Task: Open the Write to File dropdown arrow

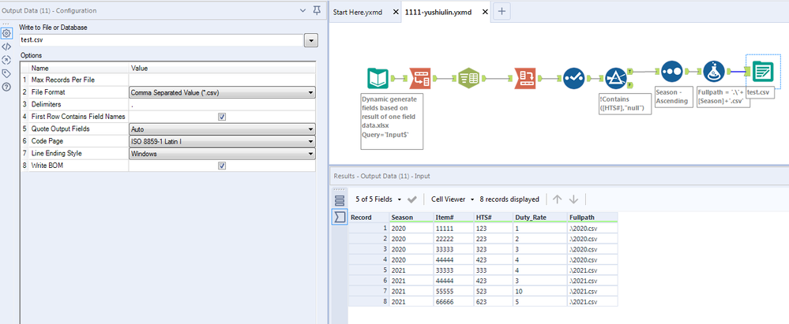Action: coord(311,41)
